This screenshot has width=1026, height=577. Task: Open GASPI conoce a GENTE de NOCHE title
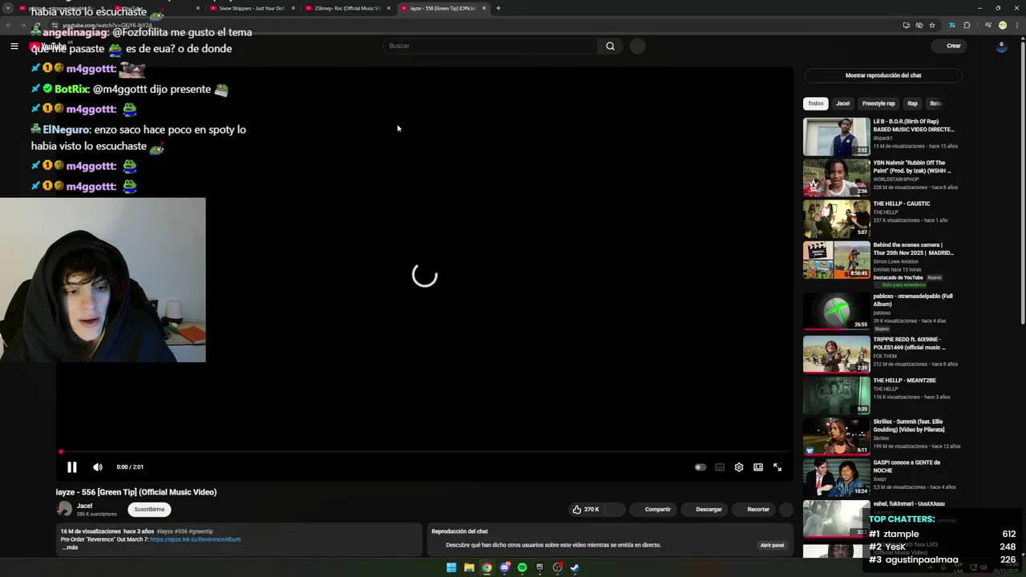(x=907, y=466)
